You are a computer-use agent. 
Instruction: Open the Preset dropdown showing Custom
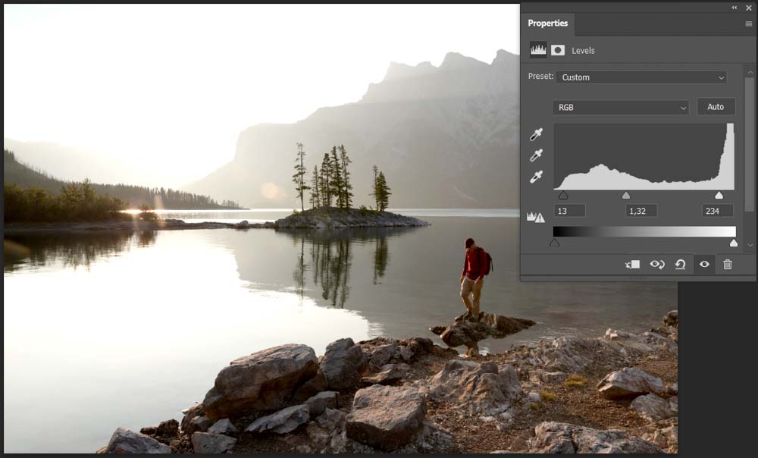(641, 77)
